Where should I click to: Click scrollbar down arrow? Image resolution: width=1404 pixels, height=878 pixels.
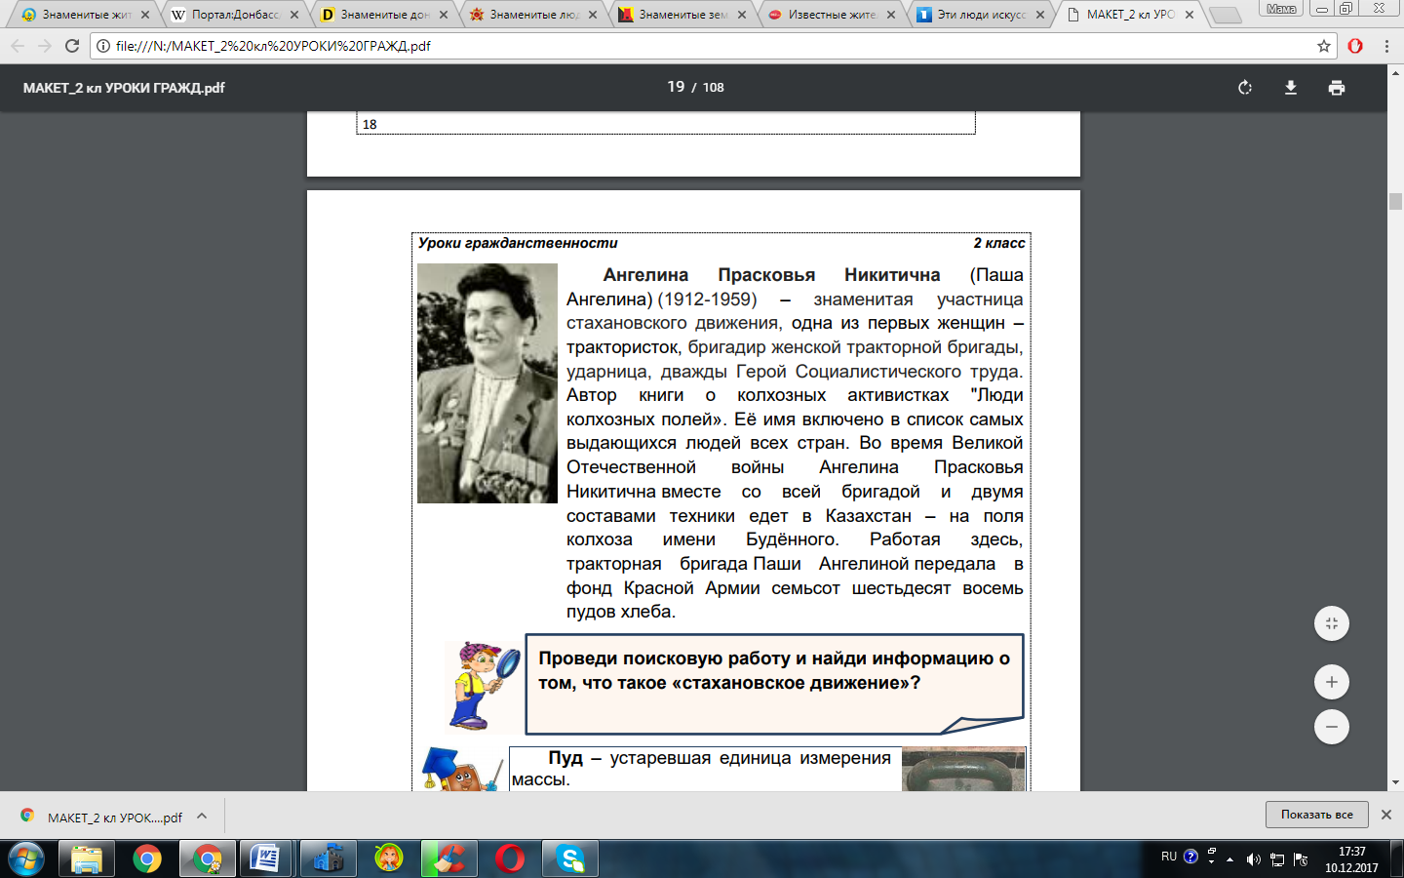click(1395, 782)
